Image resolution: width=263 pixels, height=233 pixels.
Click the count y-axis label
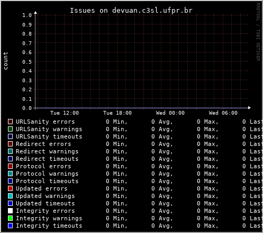pyautogui.click(x=5, y=61)
